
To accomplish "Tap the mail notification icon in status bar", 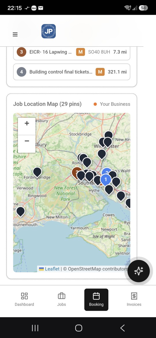I will 40,8.
